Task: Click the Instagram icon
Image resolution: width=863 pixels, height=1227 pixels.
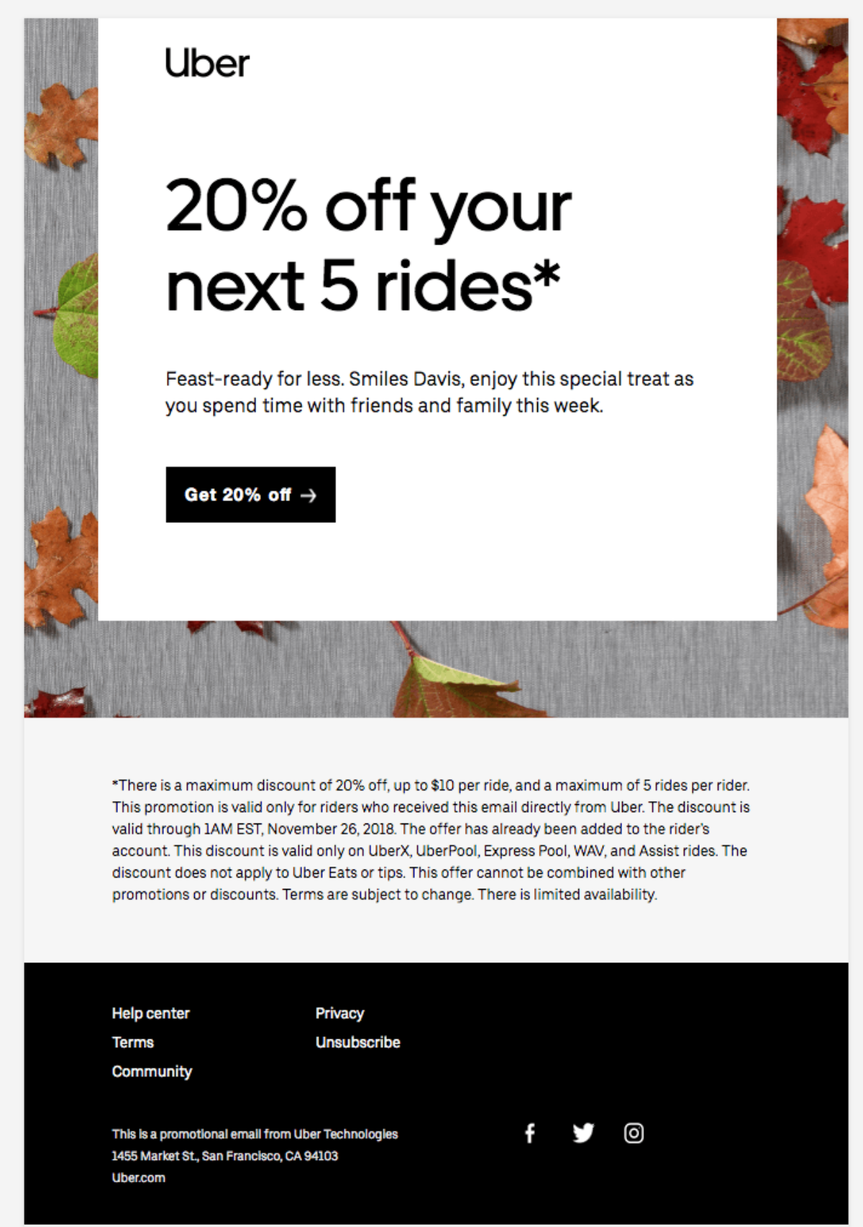Action: (634, 1131)
